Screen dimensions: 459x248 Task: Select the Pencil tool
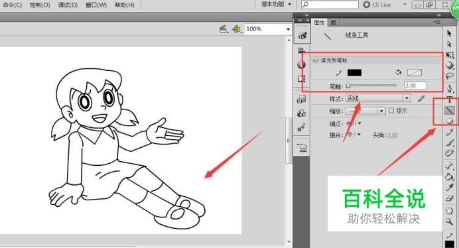450,133
